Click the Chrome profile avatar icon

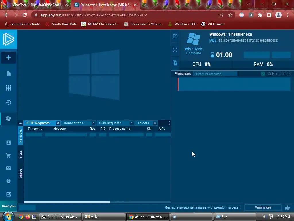click(x=278, y=15)
